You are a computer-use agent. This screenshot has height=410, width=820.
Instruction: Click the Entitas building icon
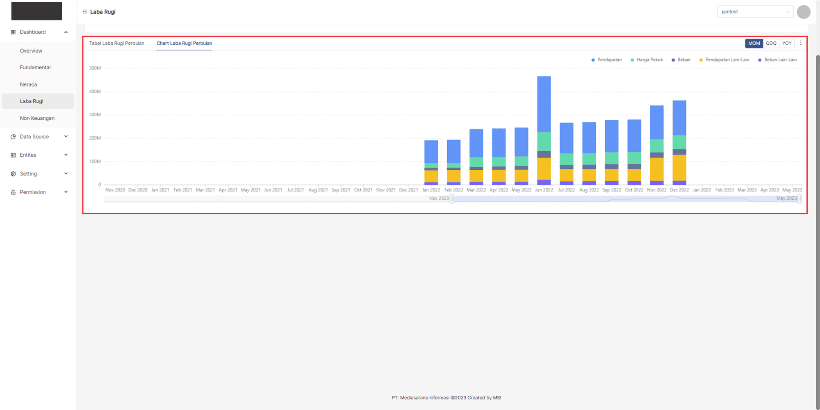click(x=13, y=155)
